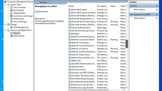Image resolution: width=162 pixels, height=91 pixels.
Task: Sort services by Startup Type column
Action: coord(123,6)
